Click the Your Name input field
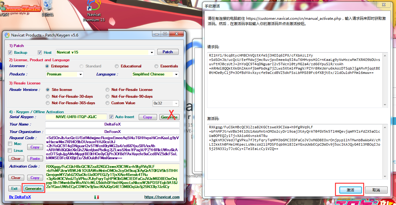The height and width of the screenshot is (205, 396). coord(112,124)
